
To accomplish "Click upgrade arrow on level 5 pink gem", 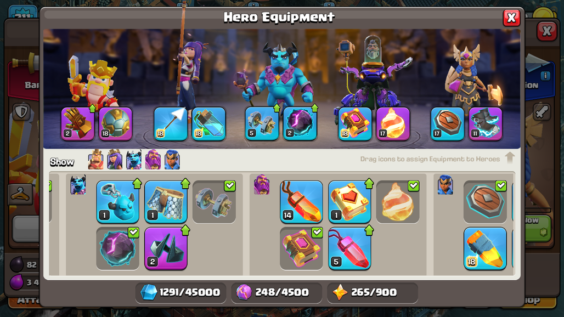I will [369, 230].
